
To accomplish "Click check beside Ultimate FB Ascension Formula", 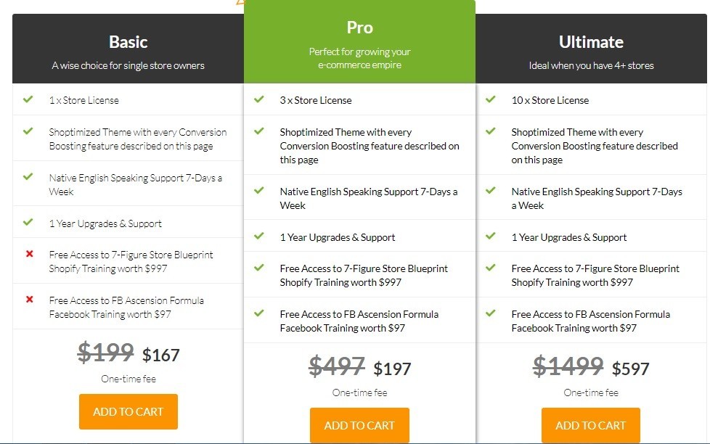I will (x=490, y=313).
